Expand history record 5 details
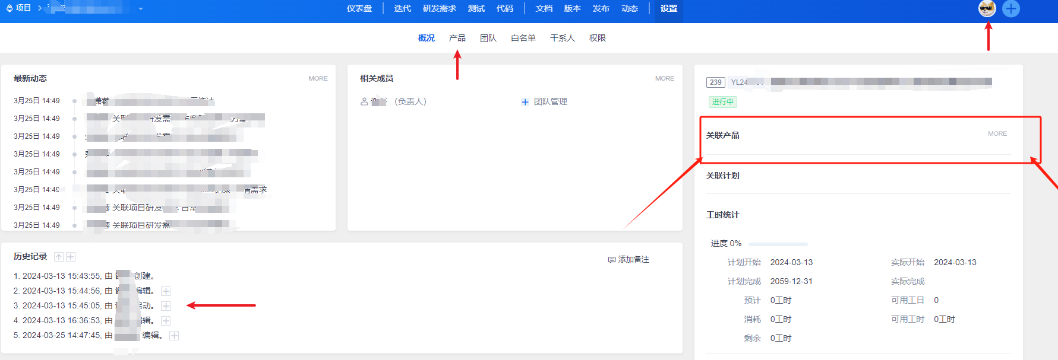Image resolution: width=1058 pixels, height=360 pixels. click(x=174, y=336)
